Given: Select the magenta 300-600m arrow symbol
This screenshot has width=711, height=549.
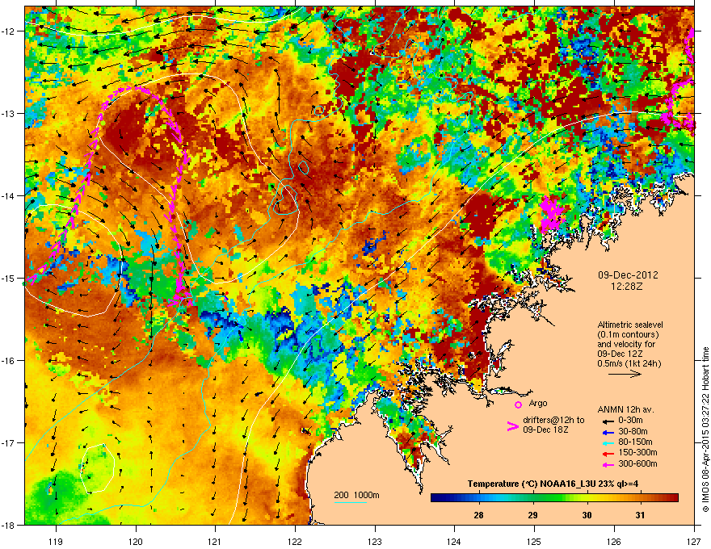Looking at the screenshot, I should point(608,464).
